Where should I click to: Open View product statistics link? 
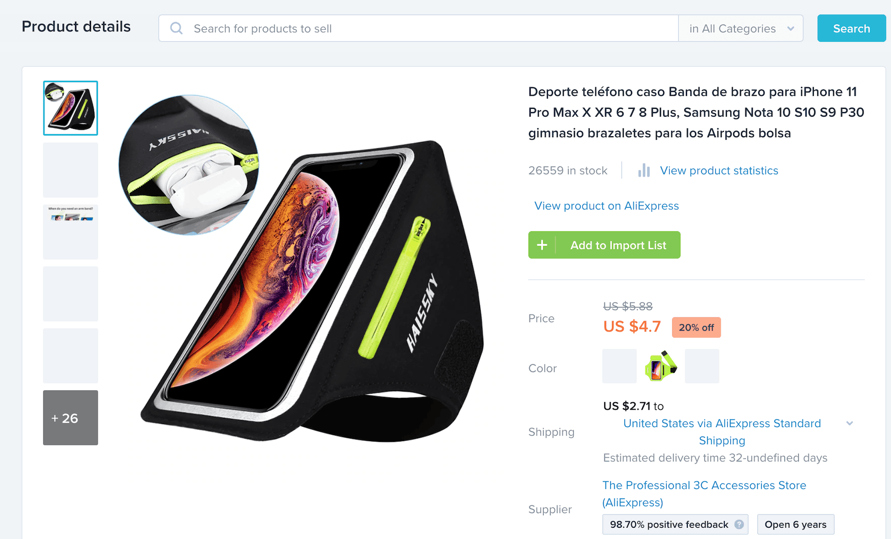point(719,170)
